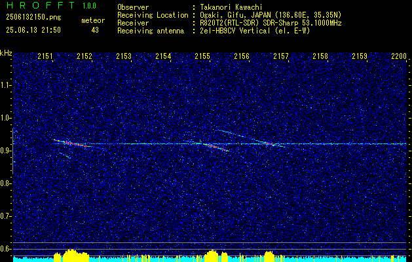Click the Receiving antenna field label
This screenshot has height=262, width=412.
[151, 31]
